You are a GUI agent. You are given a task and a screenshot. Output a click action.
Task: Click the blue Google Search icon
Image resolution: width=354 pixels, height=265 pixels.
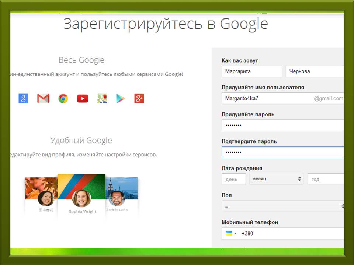24,99
